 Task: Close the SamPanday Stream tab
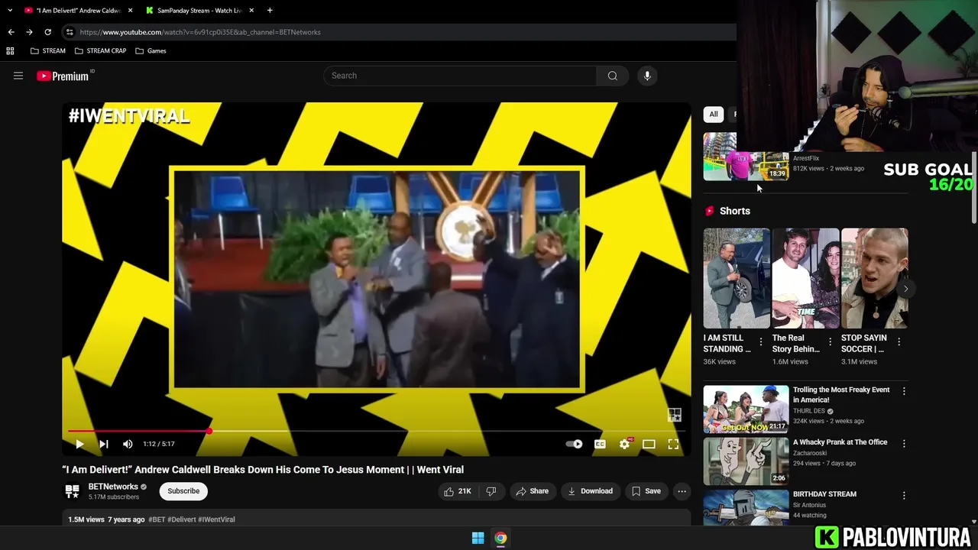point(251,11)
